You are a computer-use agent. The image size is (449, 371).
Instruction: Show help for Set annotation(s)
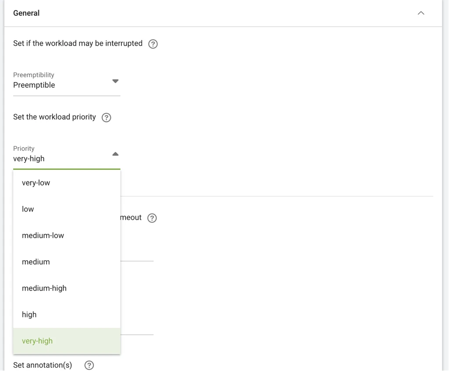point(89,365)
